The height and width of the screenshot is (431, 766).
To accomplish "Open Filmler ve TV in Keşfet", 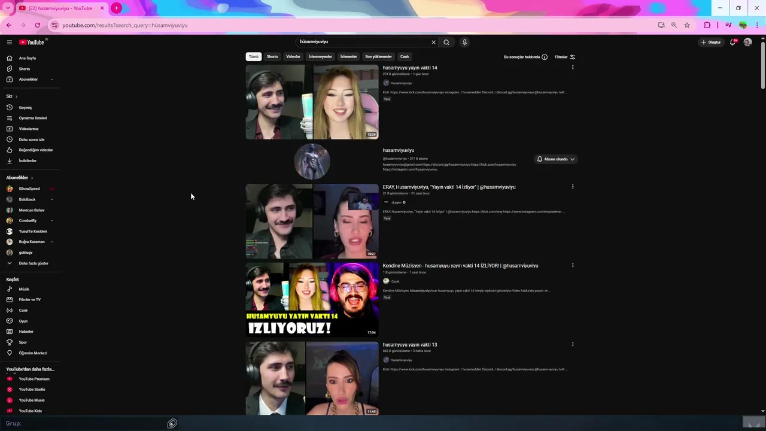I will click(30, 299).
